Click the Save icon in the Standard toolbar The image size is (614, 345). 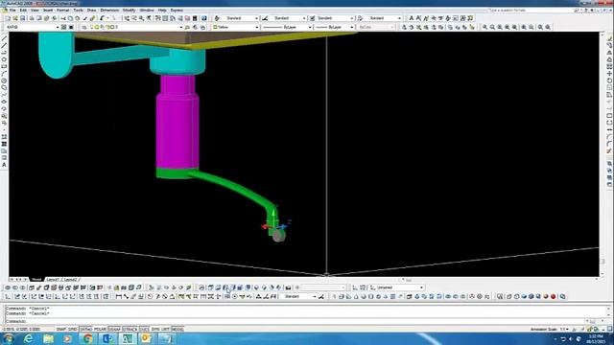coord(23,18)
